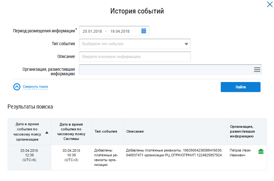The image size is (274, 181).
Task: Expand the Тип события dropdown arrow
Action: 186,44
